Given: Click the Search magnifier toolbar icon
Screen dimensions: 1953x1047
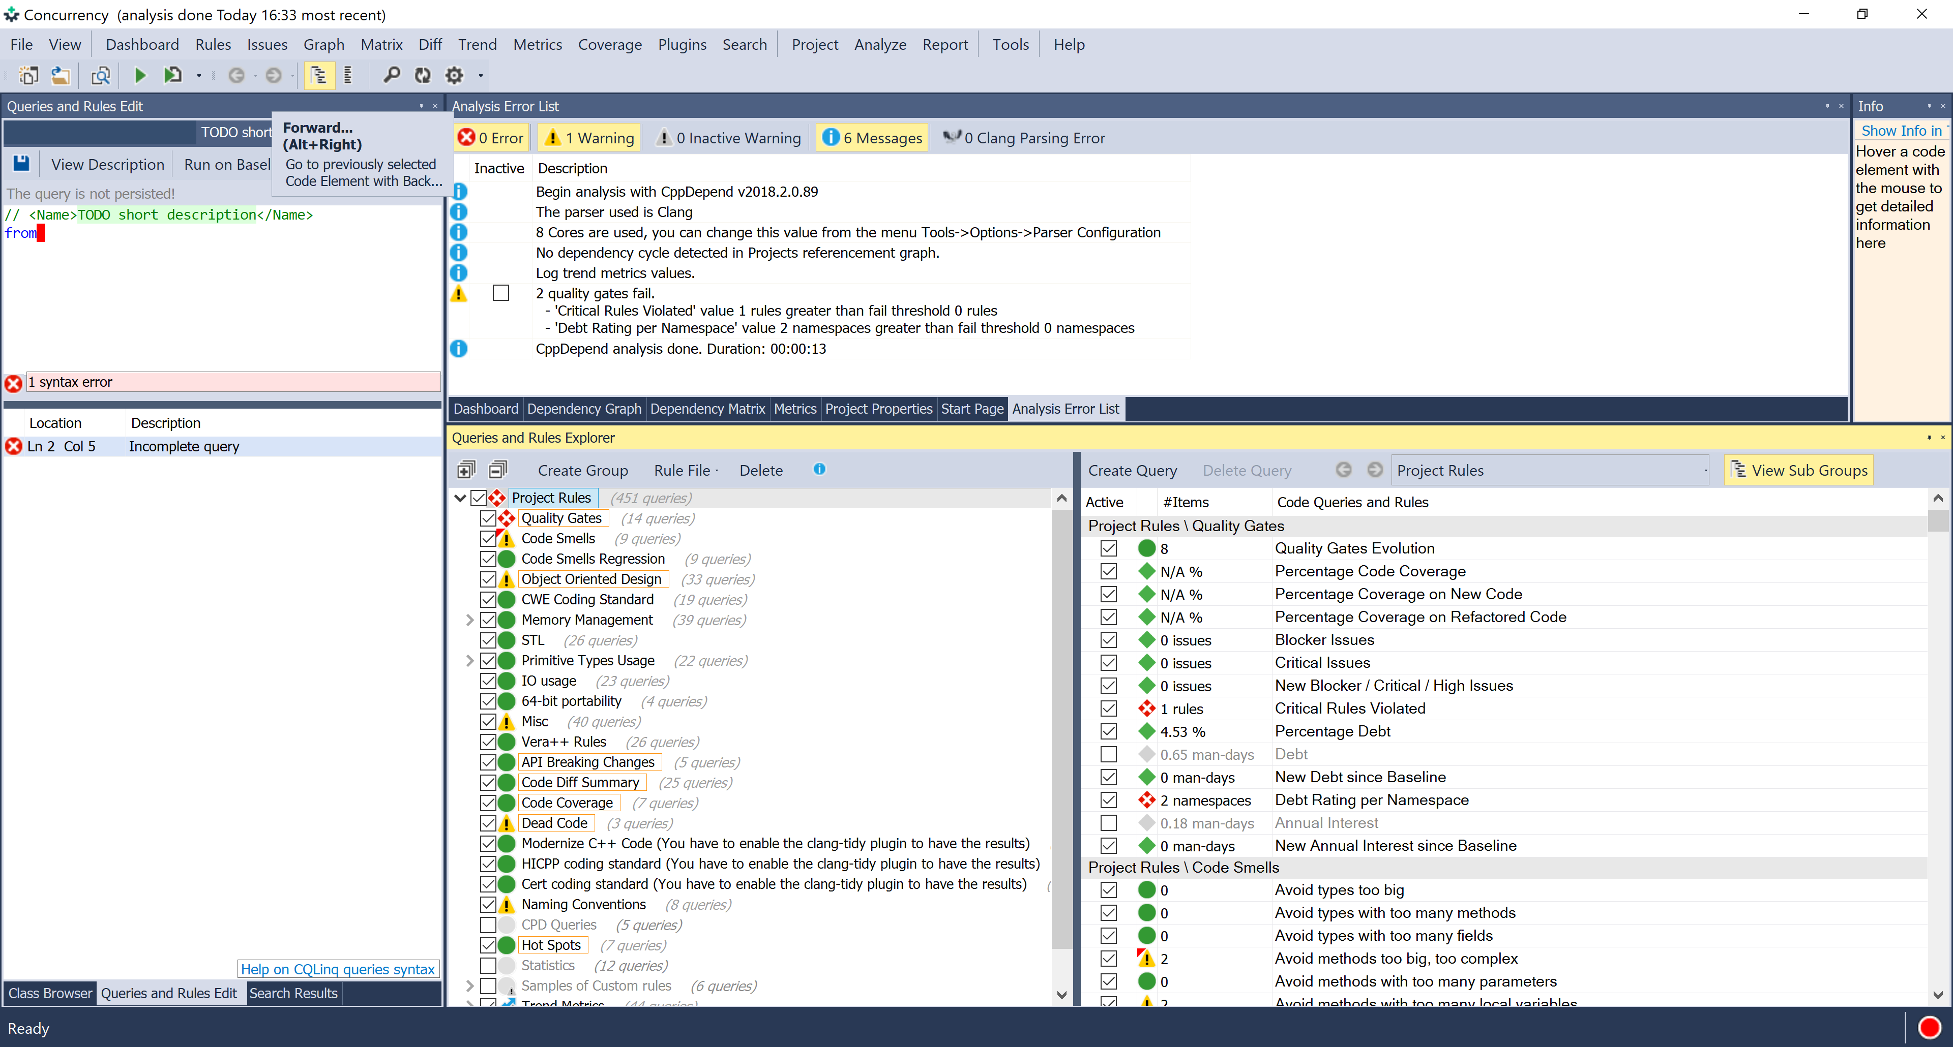Looking at the screenshot, I should tap(391, 75).
